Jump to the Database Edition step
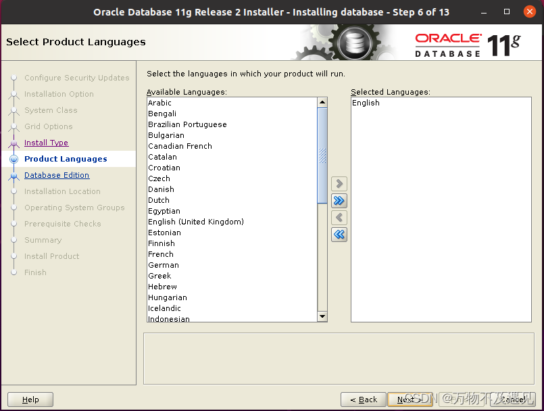Screen dimensions: 544x411 click(57, 175)
